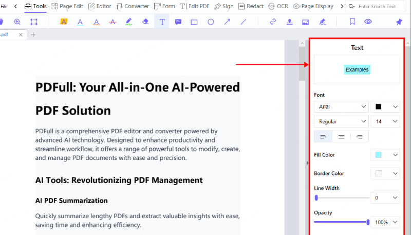Viewport: 411px width, 235px height.
Task: Open the File menu
Action: pos(4,6)
